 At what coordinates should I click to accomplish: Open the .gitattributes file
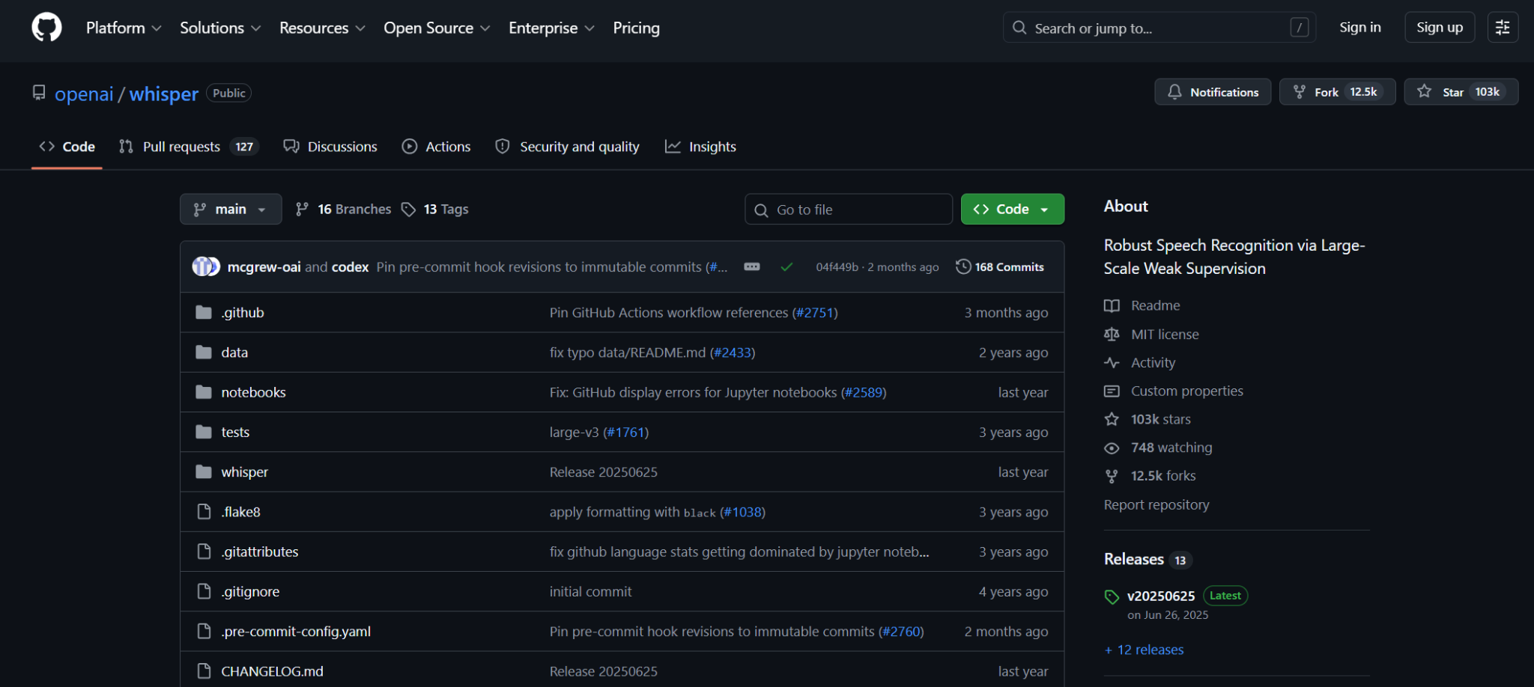coord(259,552)
